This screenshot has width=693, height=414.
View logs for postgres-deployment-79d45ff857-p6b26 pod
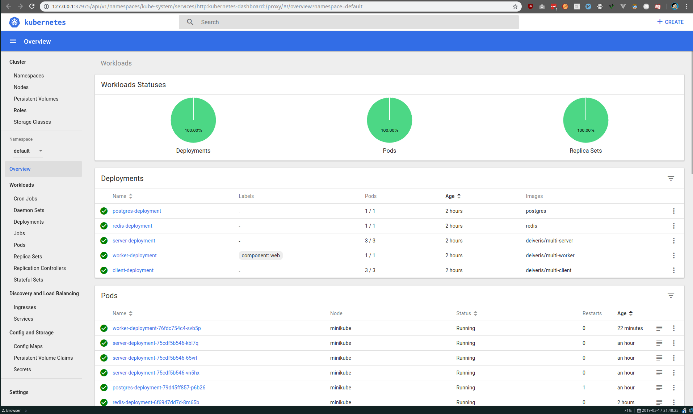659,388
